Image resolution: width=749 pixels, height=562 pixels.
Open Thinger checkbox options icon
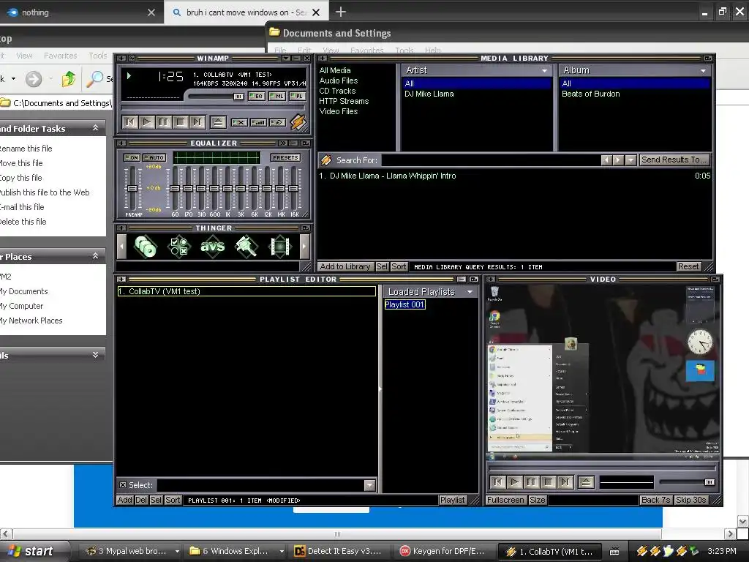coord(179,246)
